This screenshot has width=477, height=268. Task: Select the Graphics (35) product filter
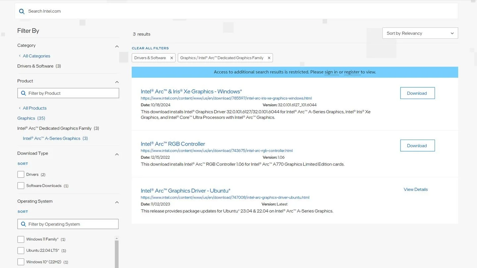pyautogui.click(x=31, y=118)
